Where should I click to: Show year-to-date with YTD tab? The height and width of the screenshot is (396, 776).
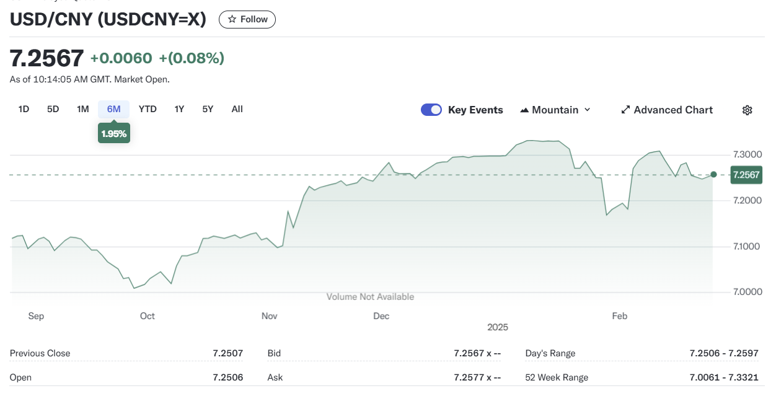click(148, 109)
